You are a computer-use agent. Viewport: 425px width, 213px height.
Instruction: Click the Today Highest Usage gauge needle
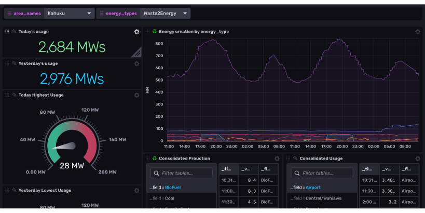65,147
